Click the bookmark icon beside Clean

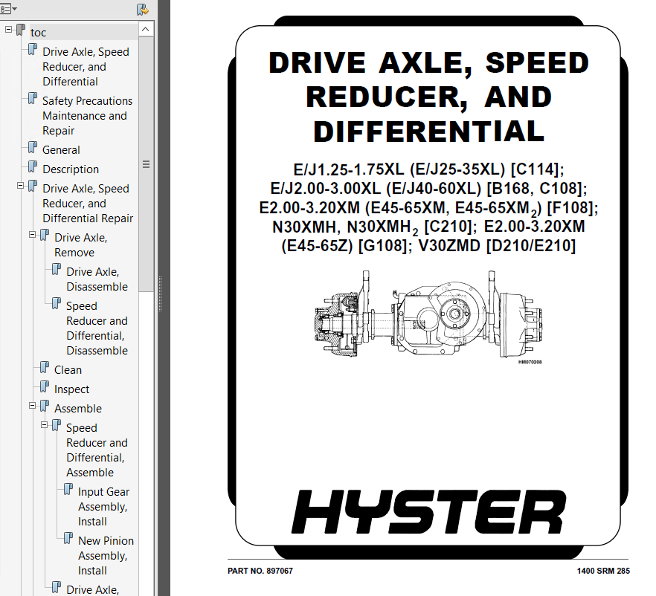(x=45, y=367)
